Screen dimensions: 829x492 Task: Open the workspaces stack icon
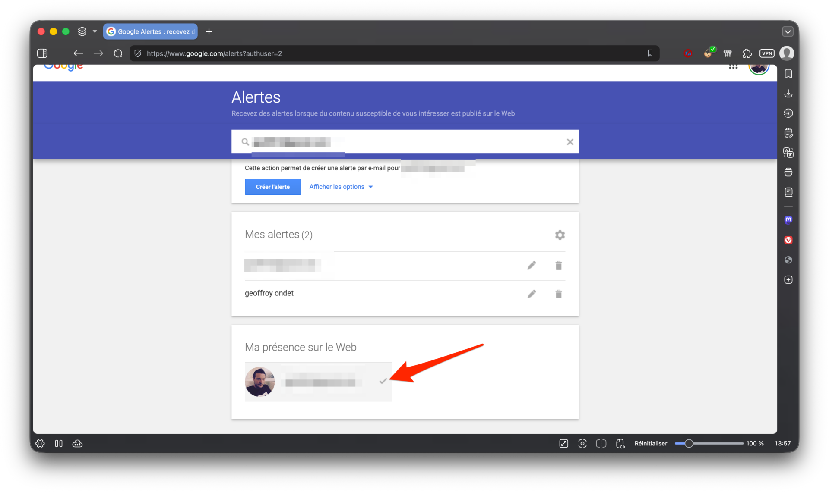(x=82, y=31)
